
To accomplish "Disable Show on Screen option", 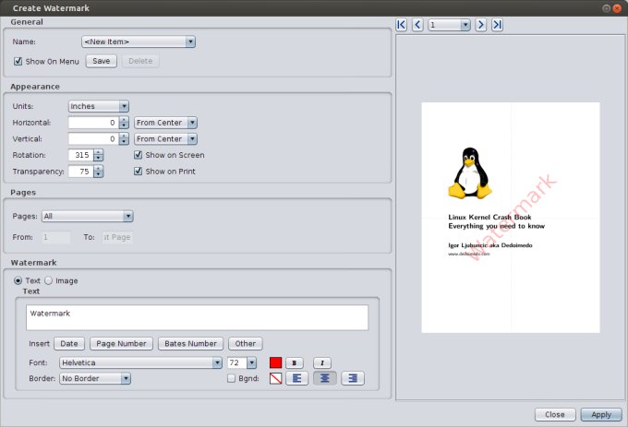I will (139, 155).
